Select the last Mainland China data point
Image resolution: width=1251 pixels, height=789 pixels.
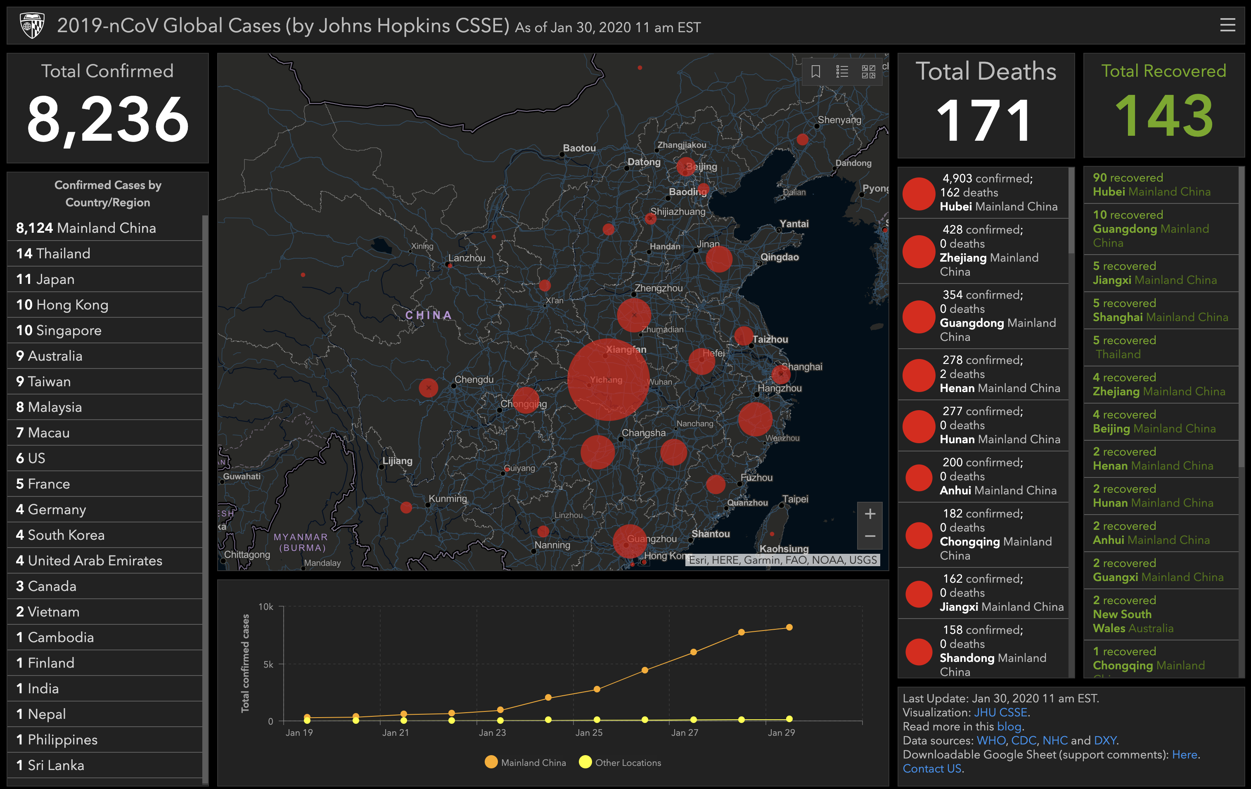[x=789, y=627]
